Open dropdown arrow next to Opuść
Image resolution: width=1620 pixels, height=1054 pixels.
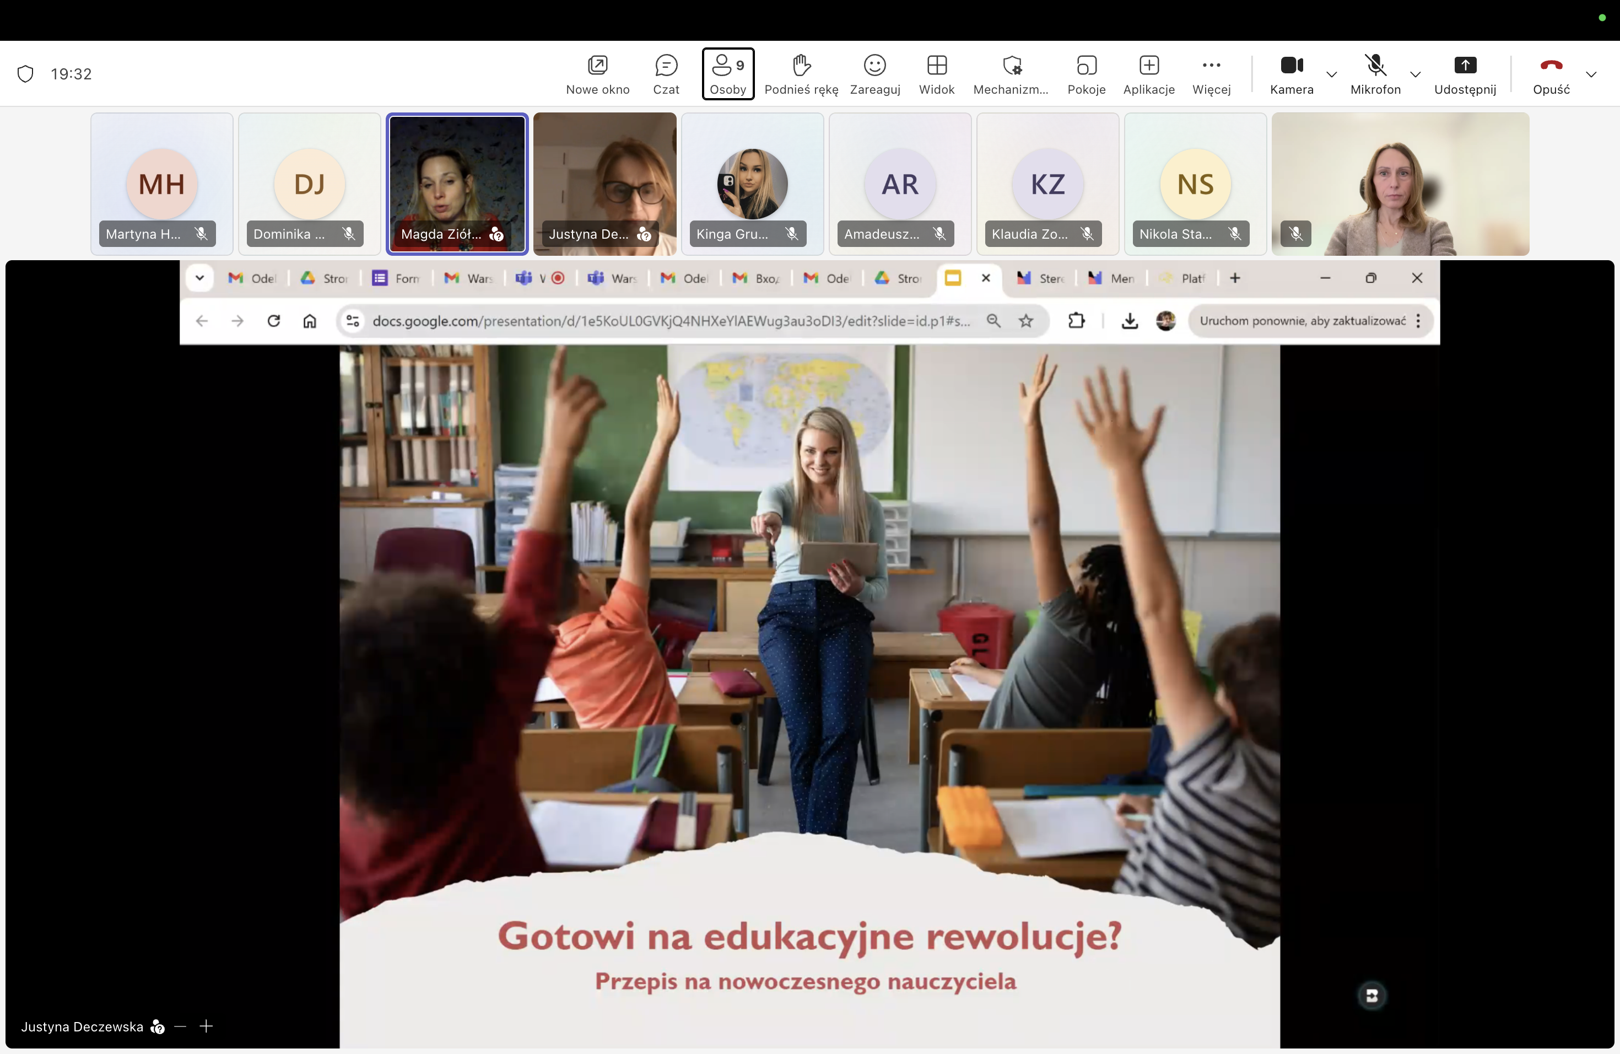coord(1591,74)
